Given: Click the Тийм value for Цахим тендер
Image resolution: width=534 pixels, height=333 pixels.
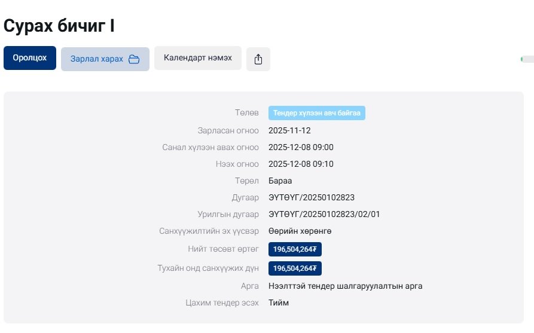Looking at the screenshot, I should point(279,303).
